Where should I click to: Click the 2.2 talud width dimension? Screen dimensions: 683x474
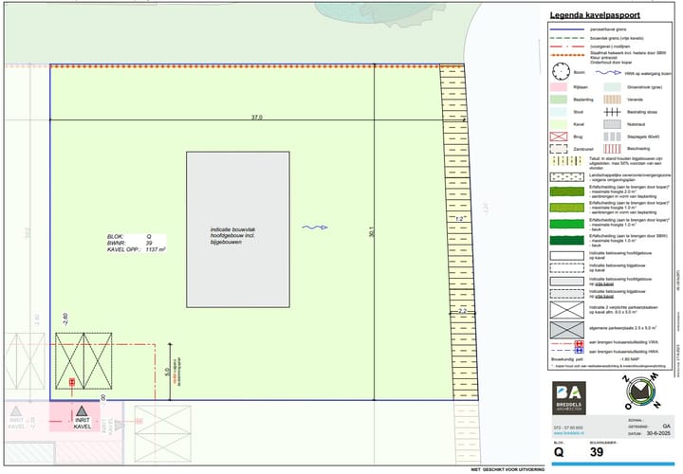click(x=462, y=311)
